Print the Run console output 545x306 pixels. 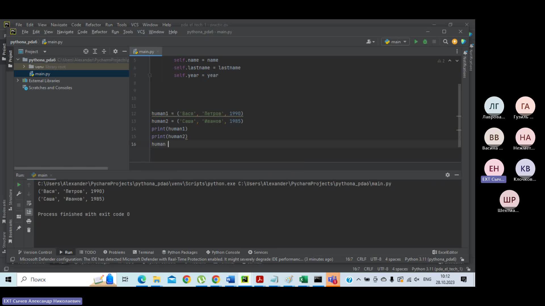29,221
